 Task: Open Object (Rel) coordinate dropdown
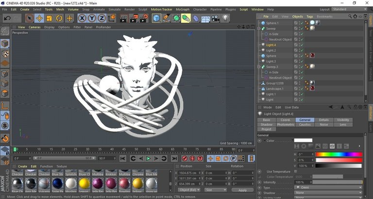[189, 190]
